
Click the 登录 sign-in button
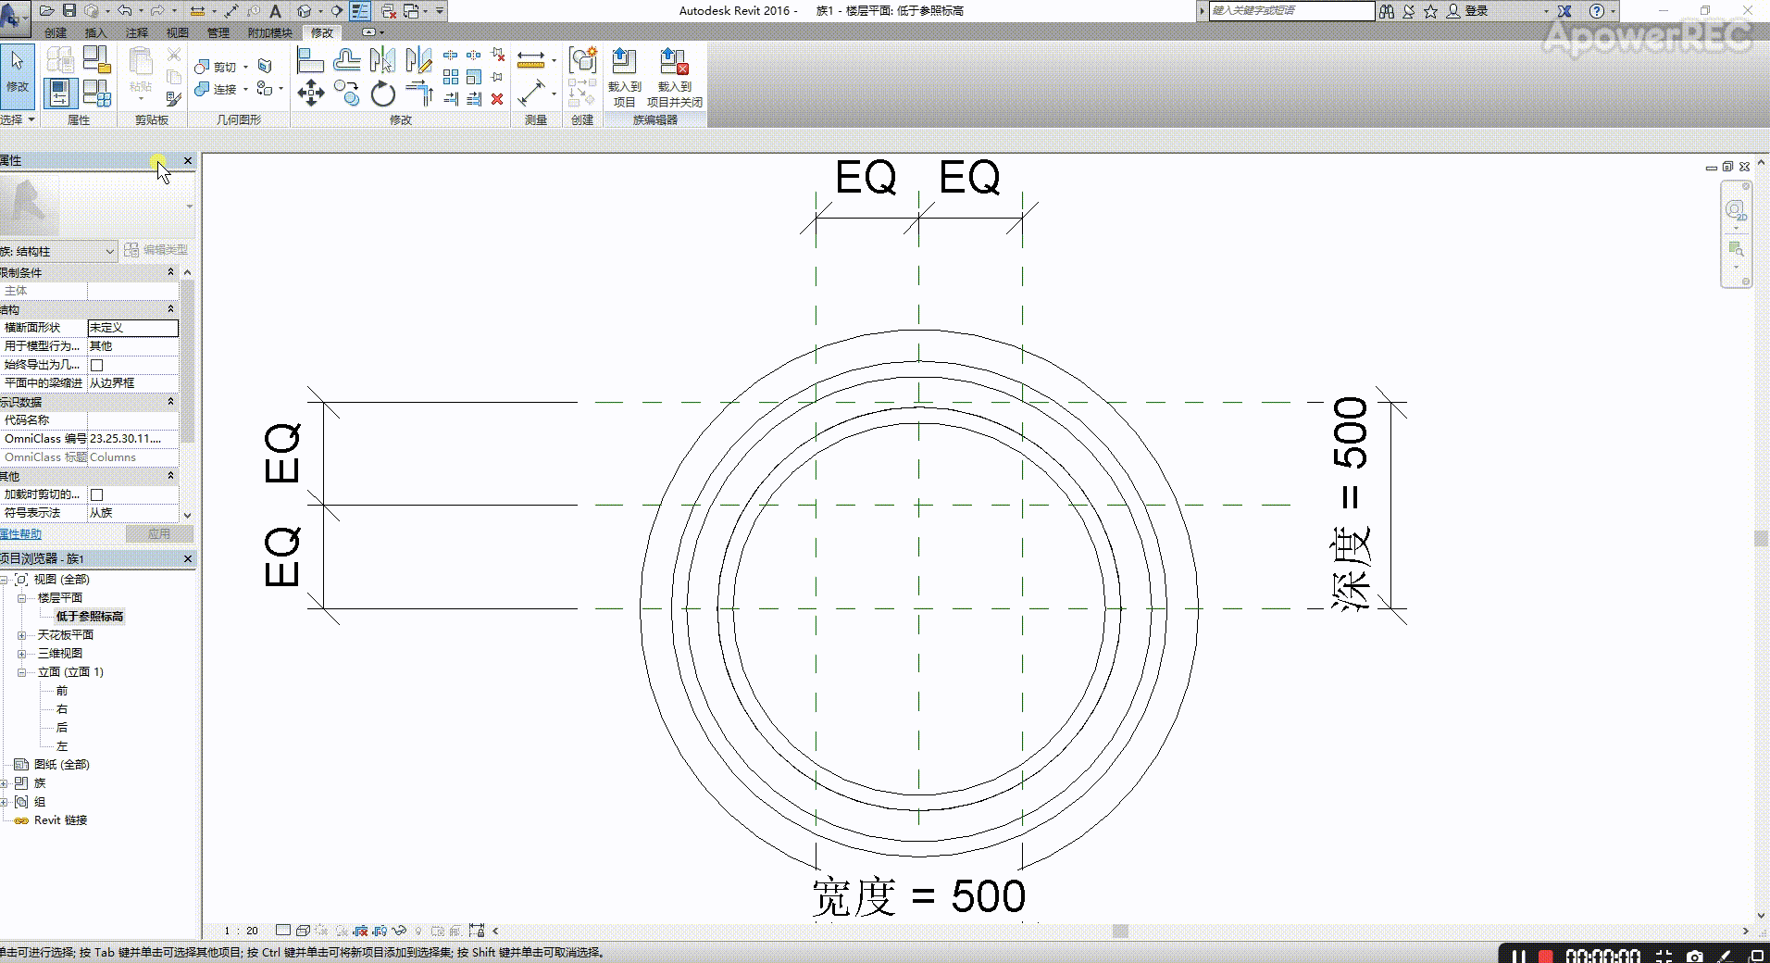(x=1467, y=11)
